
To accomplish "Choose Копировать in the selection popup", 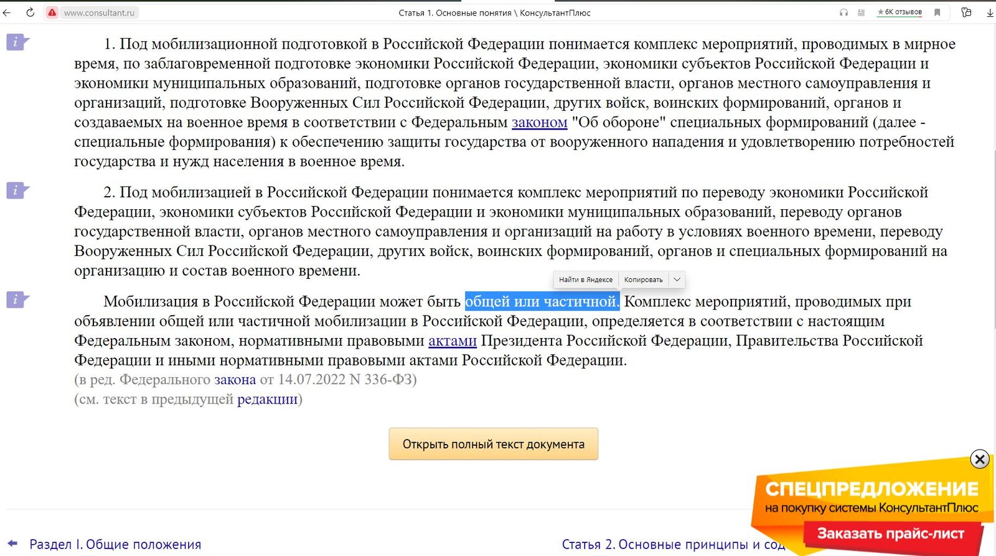I will click(643, 280).
